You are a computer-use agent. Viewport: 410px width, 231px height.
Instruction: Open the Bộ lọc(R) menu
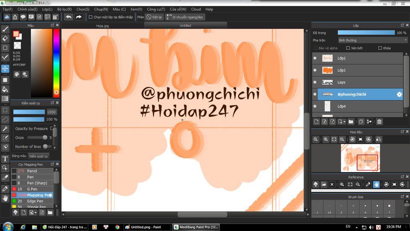pos(64,9)
